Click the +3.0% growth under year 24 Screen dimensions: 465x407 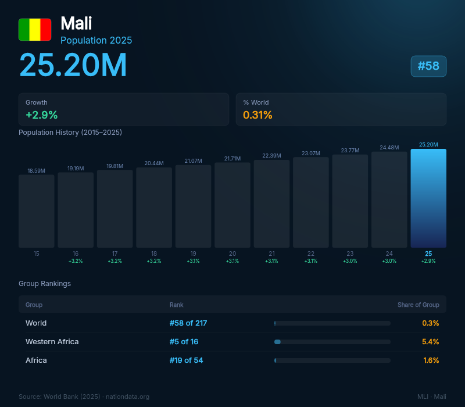[x=389, y=261]
